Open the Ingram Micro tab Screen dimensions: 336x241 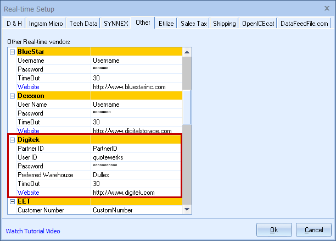[x=46, y=23]
